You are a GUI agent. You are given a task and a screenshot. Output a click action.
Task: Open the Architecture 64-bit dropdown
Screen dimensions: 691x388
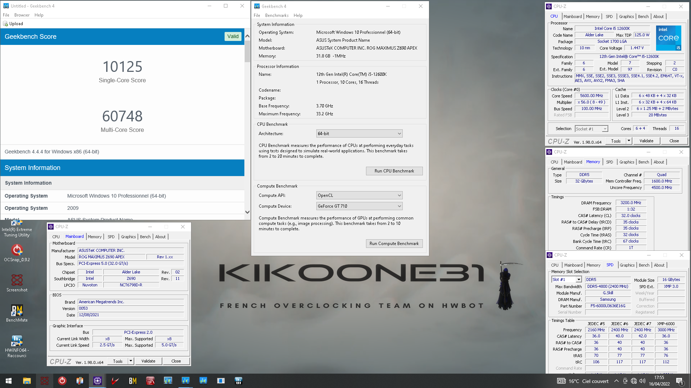click(359, 134)
